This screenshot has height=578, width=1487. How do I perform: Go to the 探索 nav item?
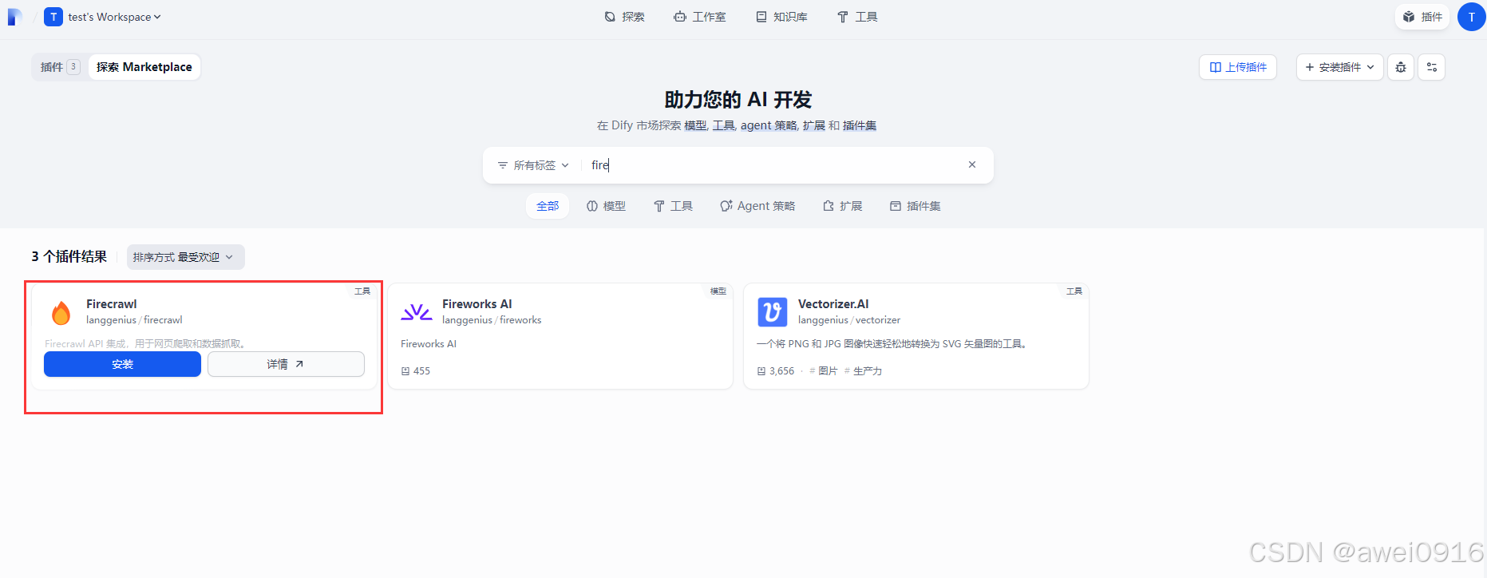624,17
